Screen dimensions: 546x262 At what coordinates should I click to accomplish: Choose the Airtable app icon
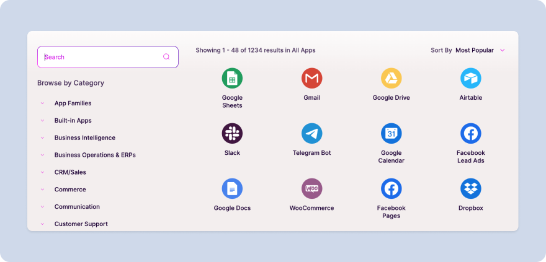pyautogui.click(x=470, y=79)
